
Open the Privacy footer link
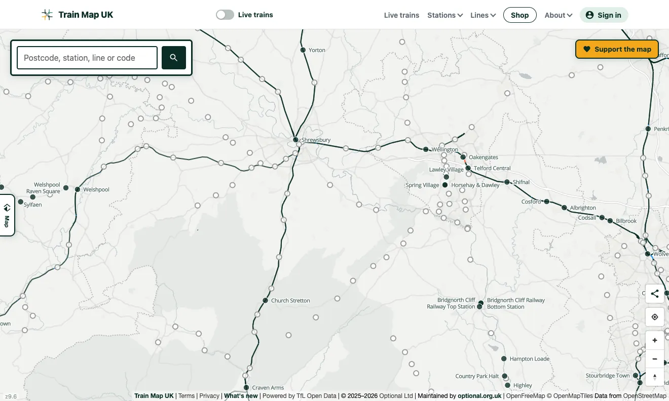[x=209, y=396]
